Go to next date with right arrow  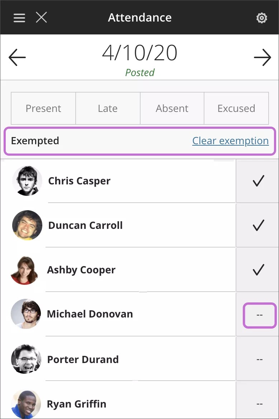click(x=262, y=57)
